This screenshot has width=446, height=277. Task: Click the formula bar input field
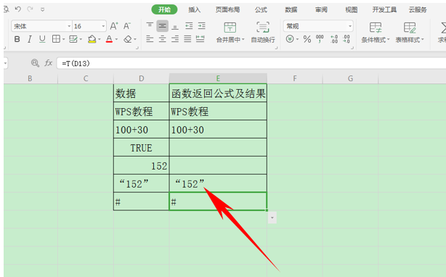(251, 63)
